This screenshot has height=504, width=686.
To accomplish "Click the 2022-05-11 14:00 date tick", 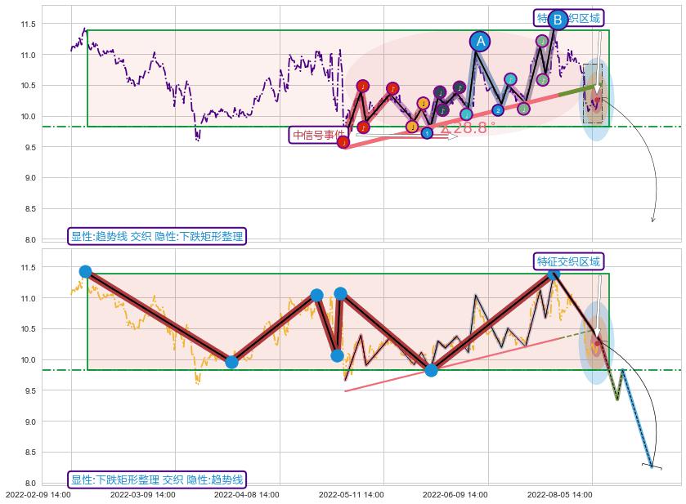I will click(x=352, y=494).
